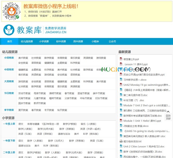173x158 pixels.
Task: Open the 一年级下册 category link
Action: 9,141
